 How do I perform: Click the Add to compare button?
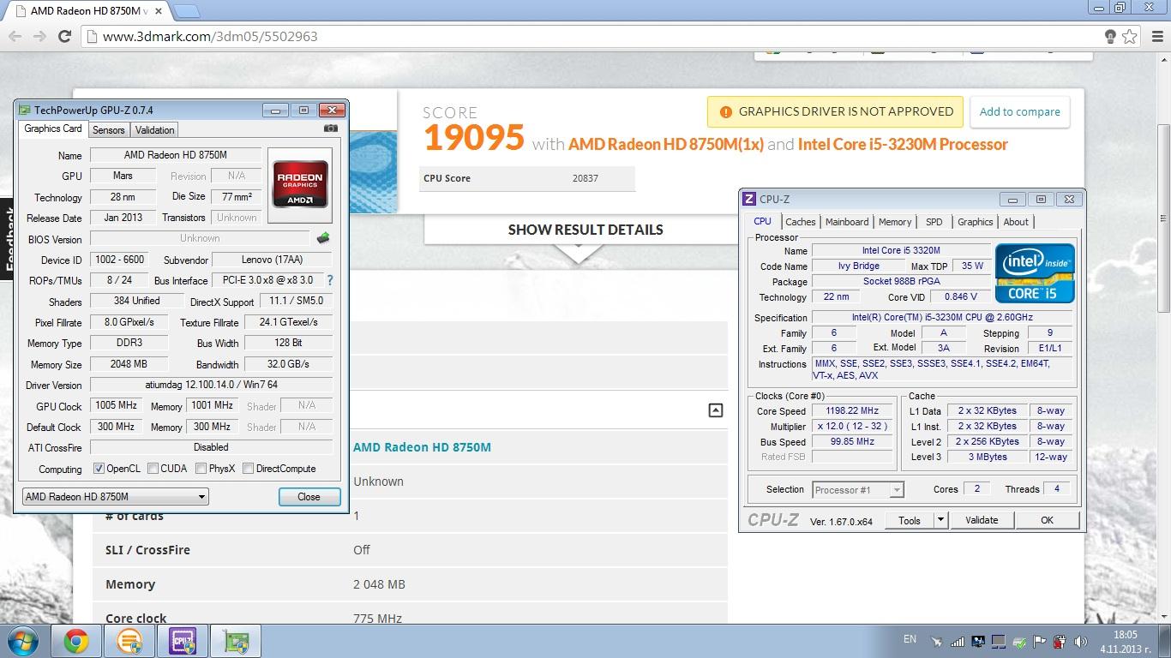pyautogui.click(x=1019, y=112)
